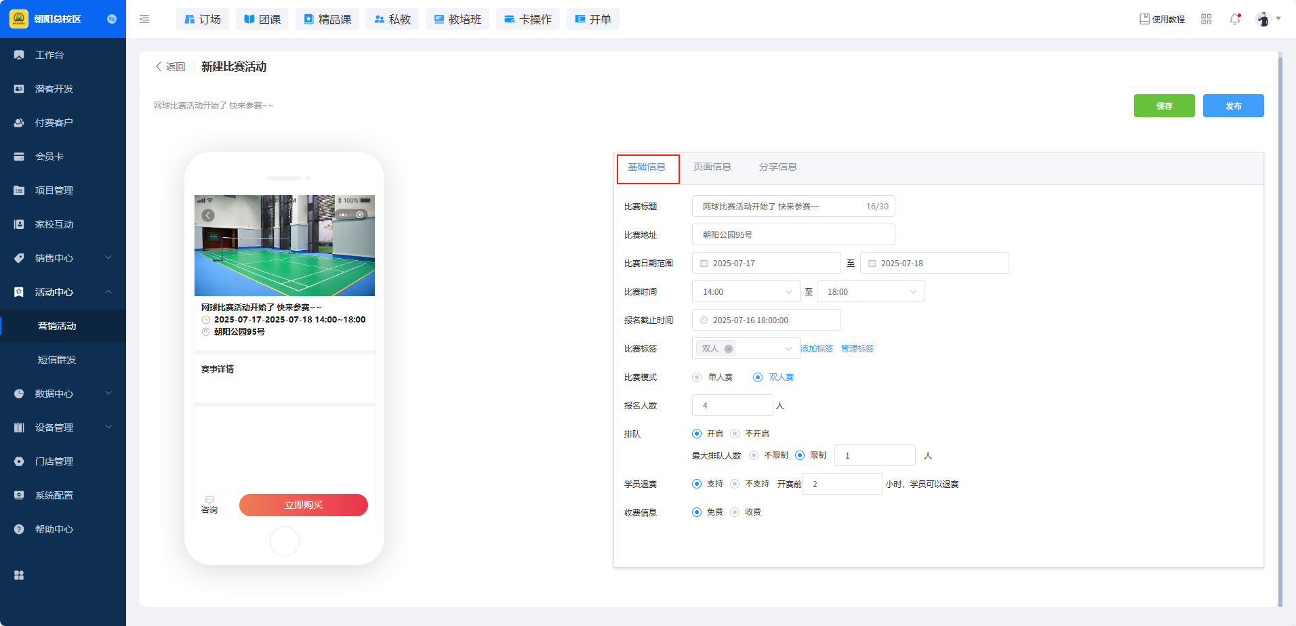Select the 单人赛 match mode radio
Image resolution: width=1296 pixels, height=626 pixels.
tap(697, 377)
